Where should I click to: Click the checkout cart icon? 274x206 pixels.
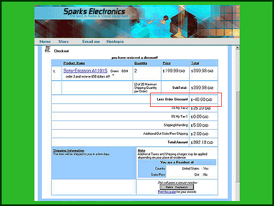(x=48, y=49)
